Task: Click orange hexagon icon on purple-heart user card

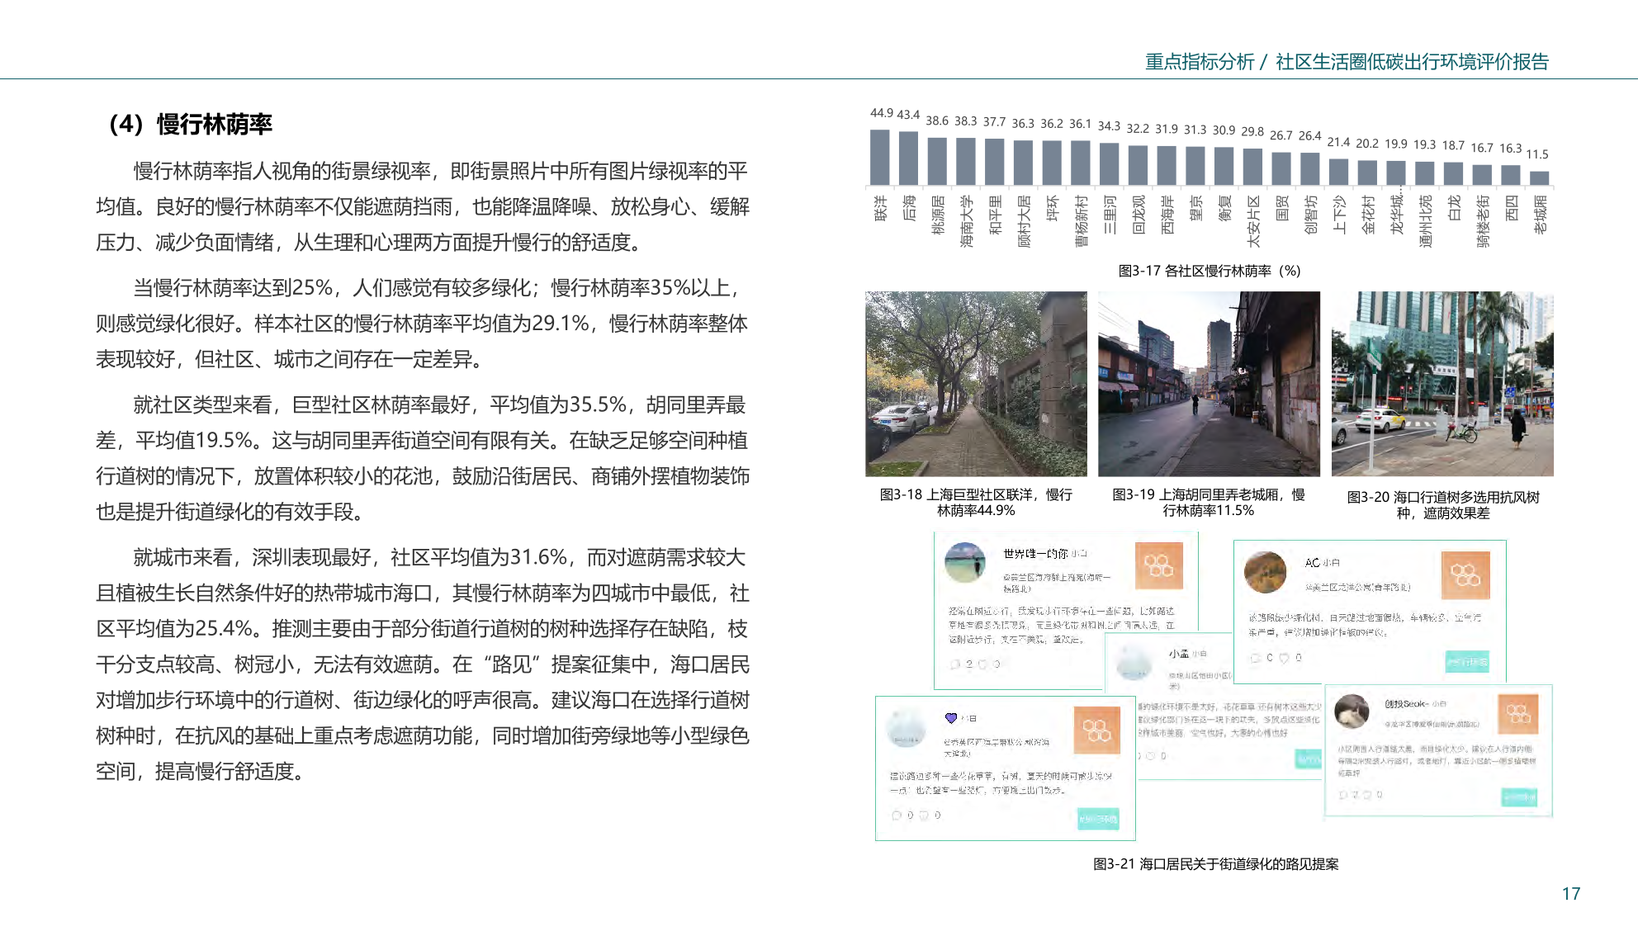Action: (1096, 730)
